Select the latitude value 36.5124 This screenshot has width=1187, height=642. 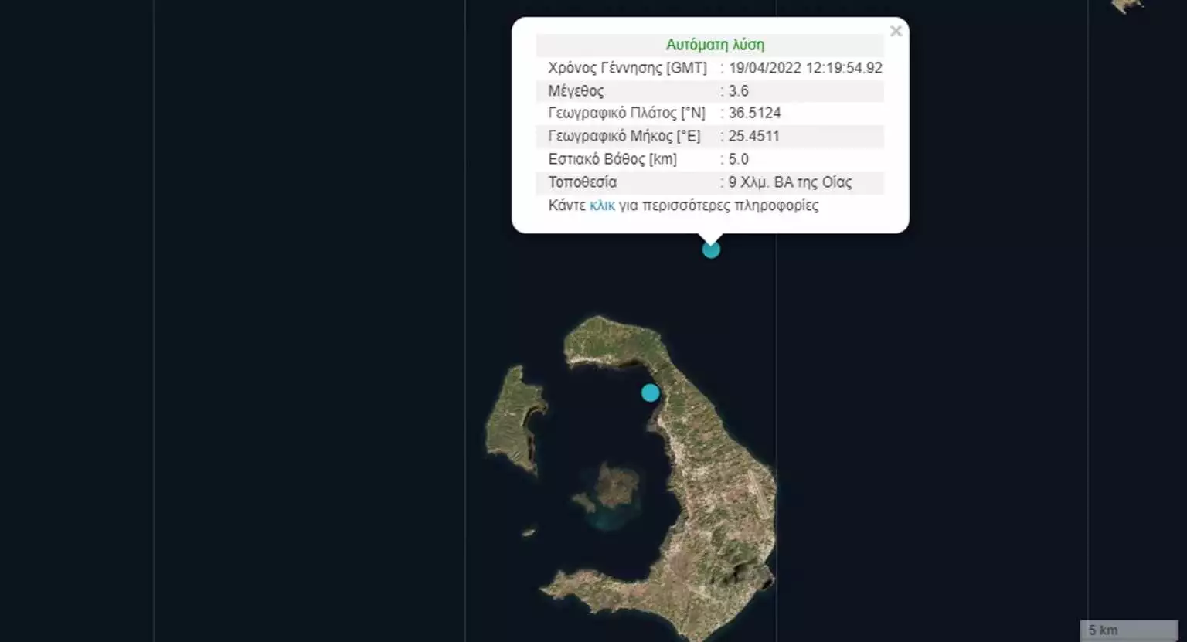[x=754, y=113]
